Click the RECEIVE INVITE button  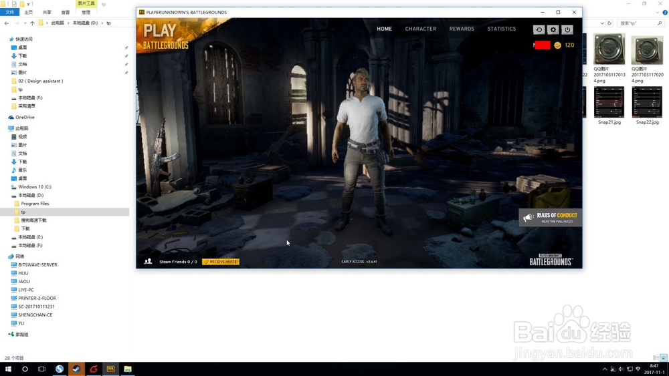[x=221, y=261]
